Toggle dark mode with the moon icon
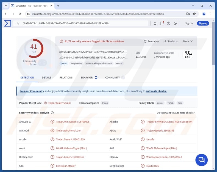Image resolution: width=217 pixels, height=172 pixels. (175, 23)
